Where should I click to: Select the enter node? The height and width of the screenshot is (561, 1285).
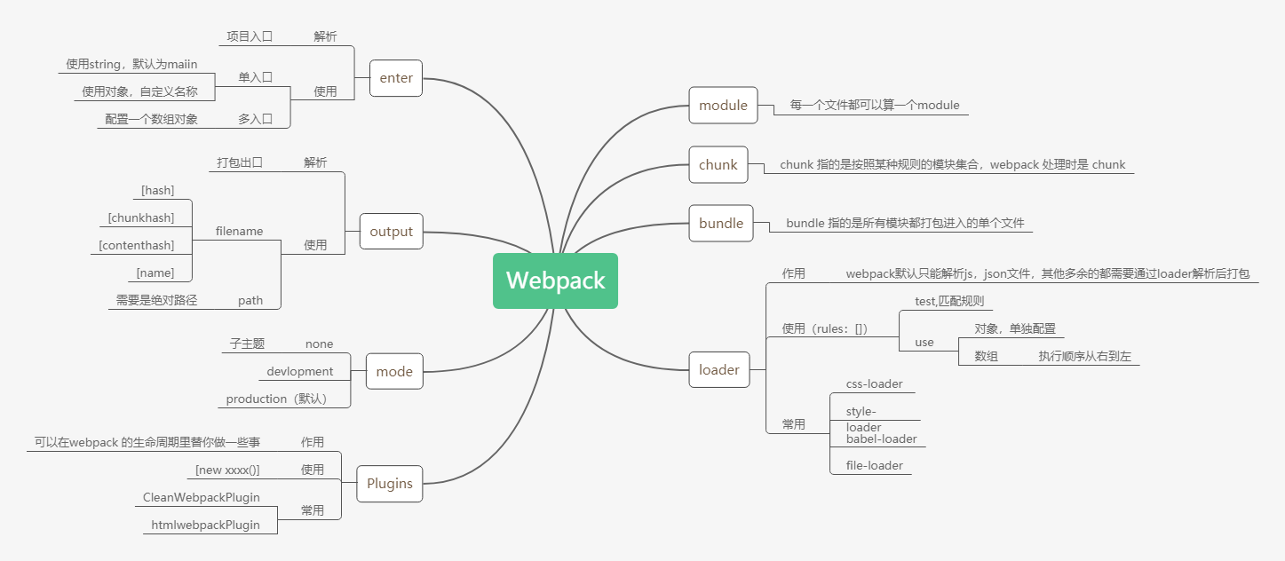396,78
